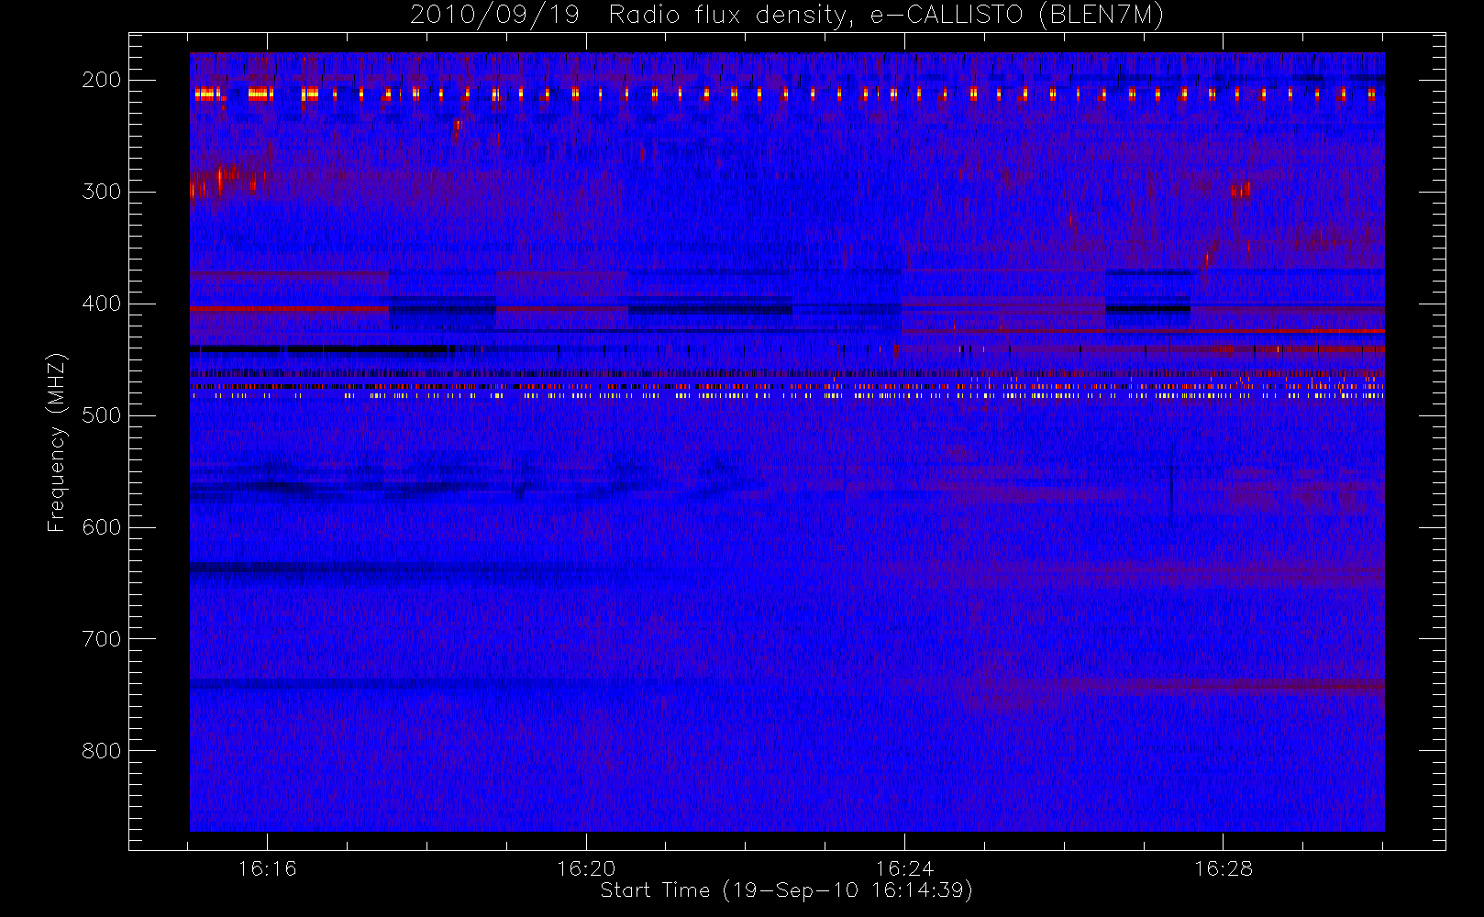Click the 400 frequency tick label
Viewport: 1484px width, 917px height.
click(102, 304)
